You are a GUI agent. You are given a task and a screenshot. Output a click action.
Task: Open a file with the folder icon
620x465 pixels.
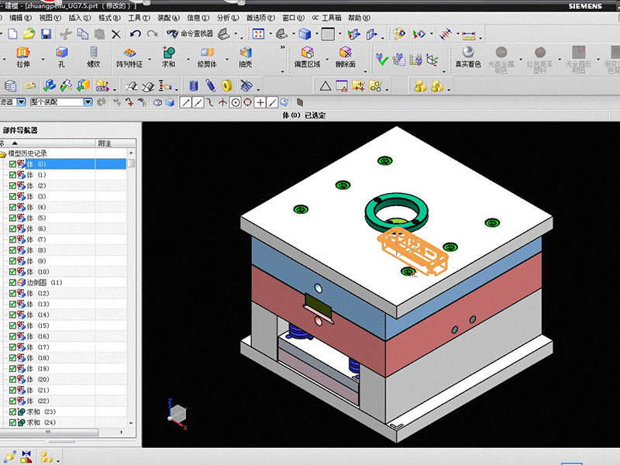tap(29, 34)
